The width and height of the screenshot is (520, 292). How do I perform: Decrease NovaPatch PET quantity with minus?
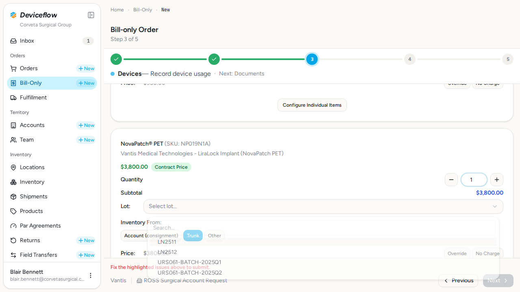pos(451,180)
